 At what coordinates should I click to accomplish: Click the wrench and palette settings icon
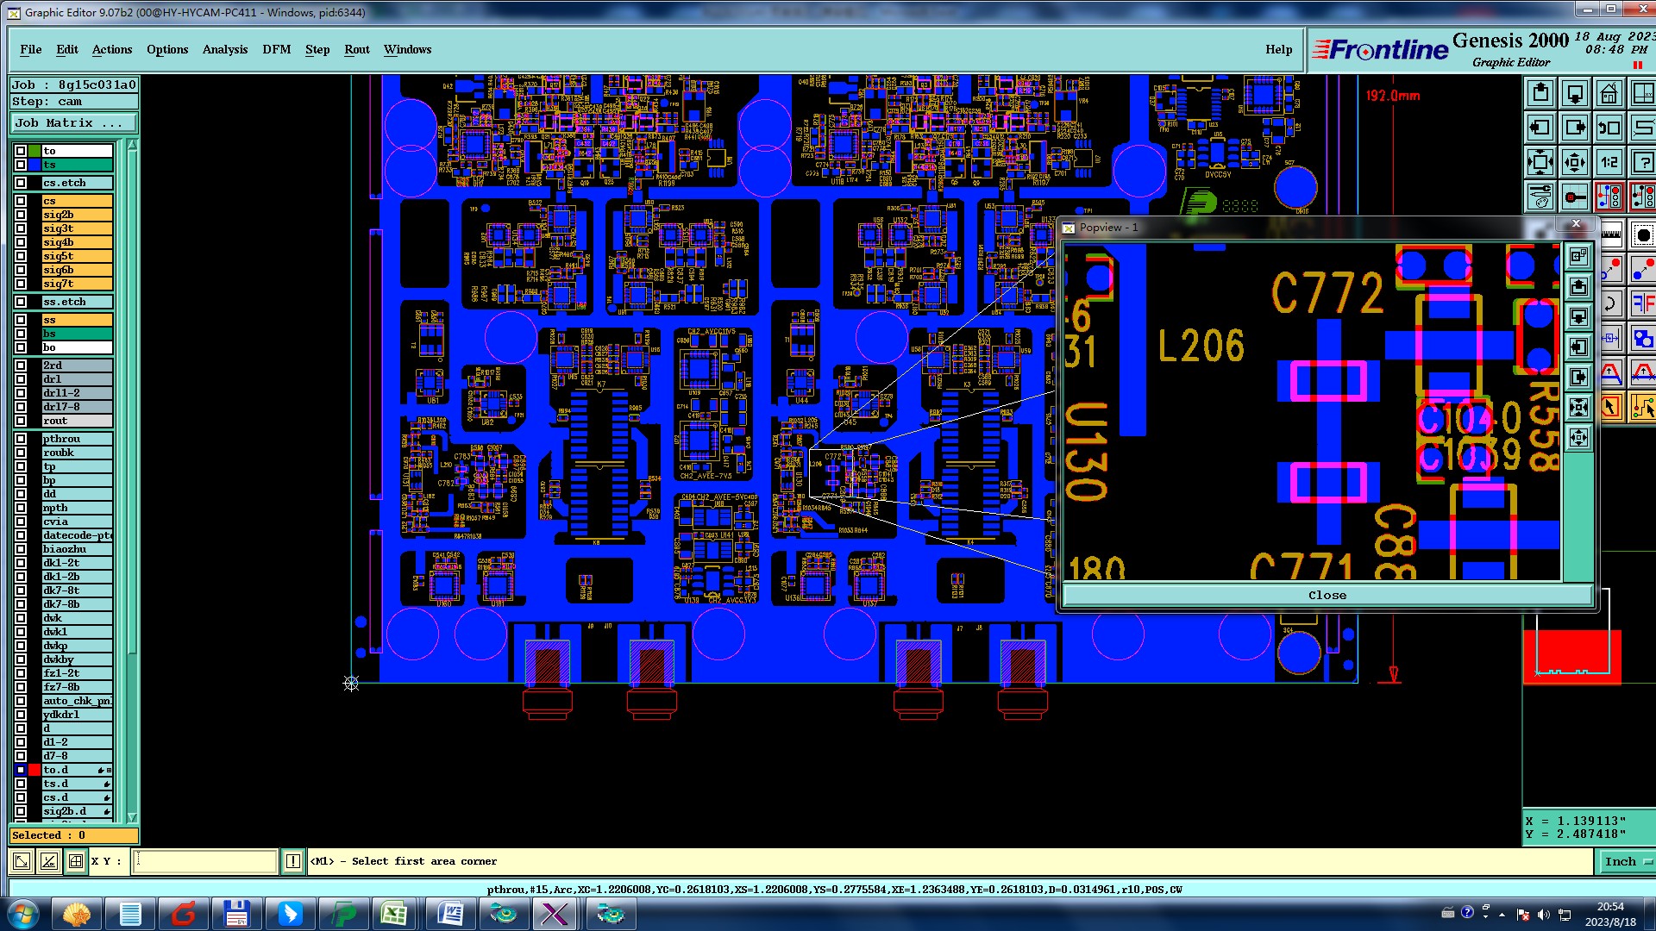1540,197
